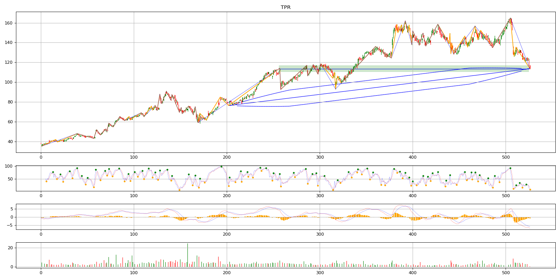Click the TPR chart title
560x280 pixels.
coord(285,7)
